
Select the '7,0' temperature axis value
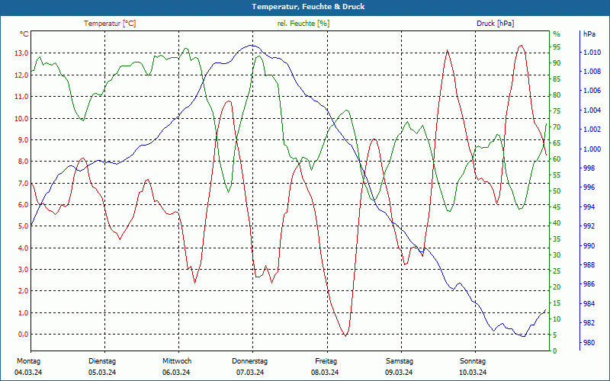click(23, 183)
